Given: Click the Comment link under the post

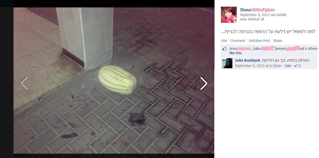Looking at the screenshot, I should point(238,41).
